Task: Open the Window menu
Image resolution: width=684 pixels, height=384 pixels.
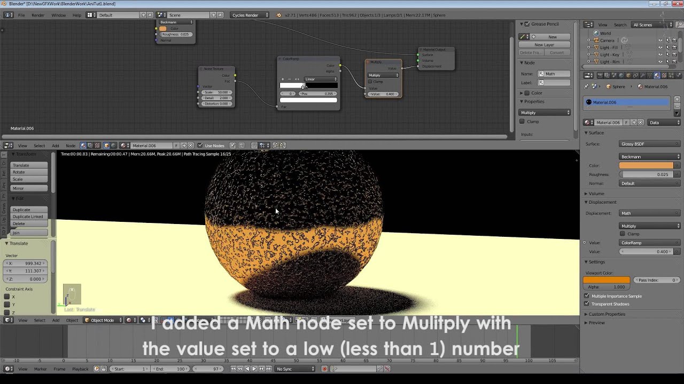Action: (59, 15)
